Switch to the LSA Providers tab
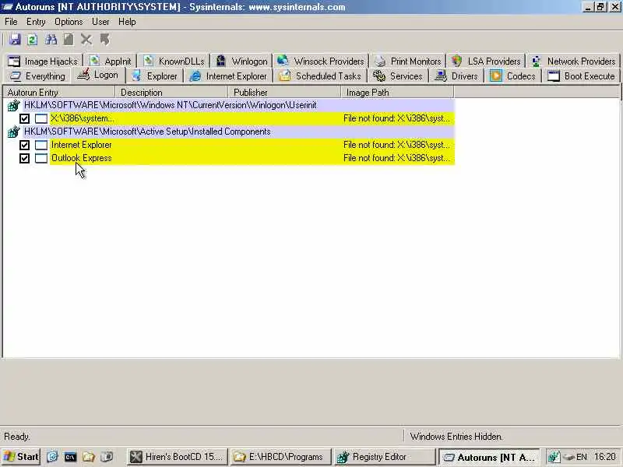 [486, 61]
